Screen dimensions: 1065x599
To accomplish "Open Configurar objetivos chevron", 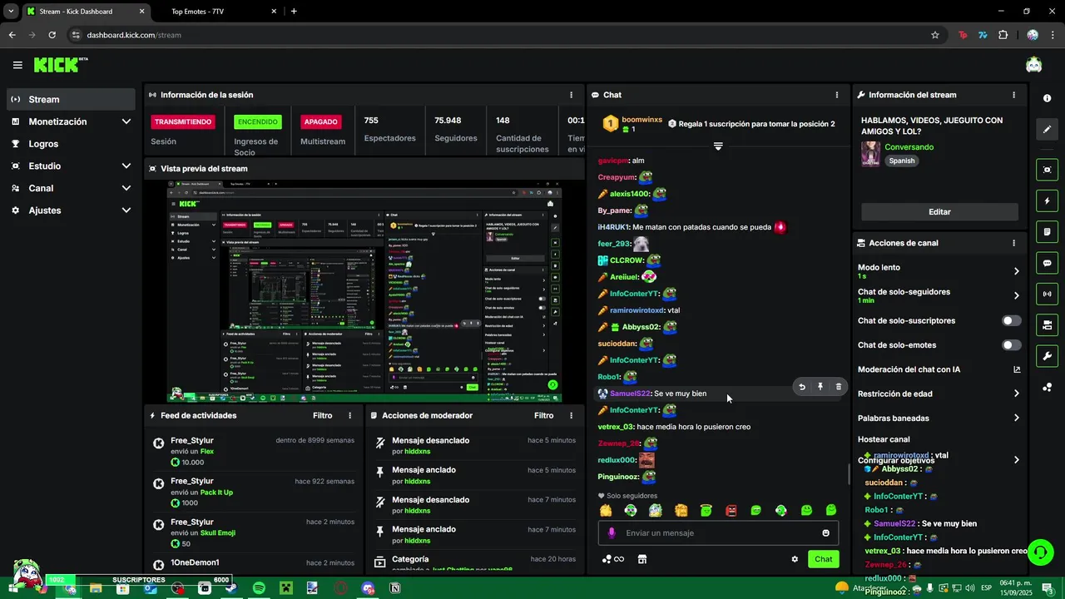I will click(1016, 460).
